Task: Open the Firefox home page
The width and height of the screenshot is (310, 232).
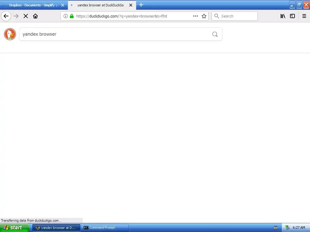Action: [x=35, y=16]
